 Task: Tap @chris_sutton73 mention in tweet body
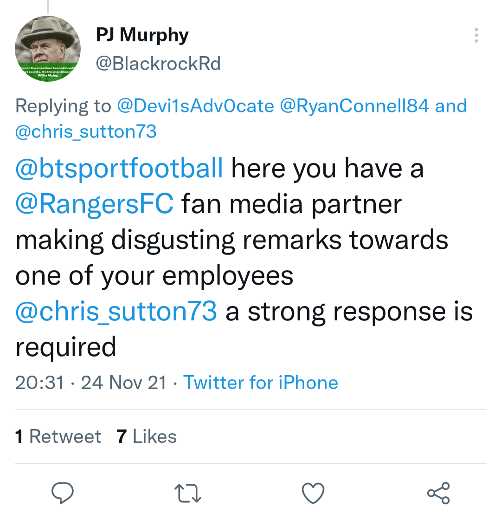click(x=116, y=311)
